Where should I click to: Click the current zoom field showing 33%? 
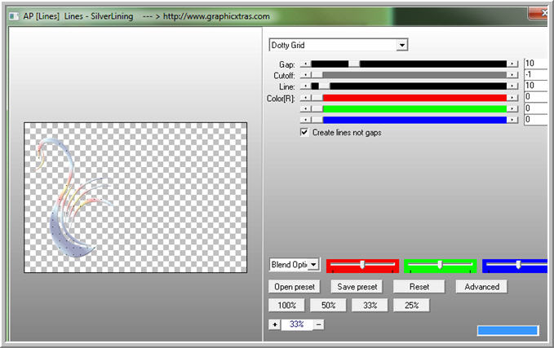(297, 324)
